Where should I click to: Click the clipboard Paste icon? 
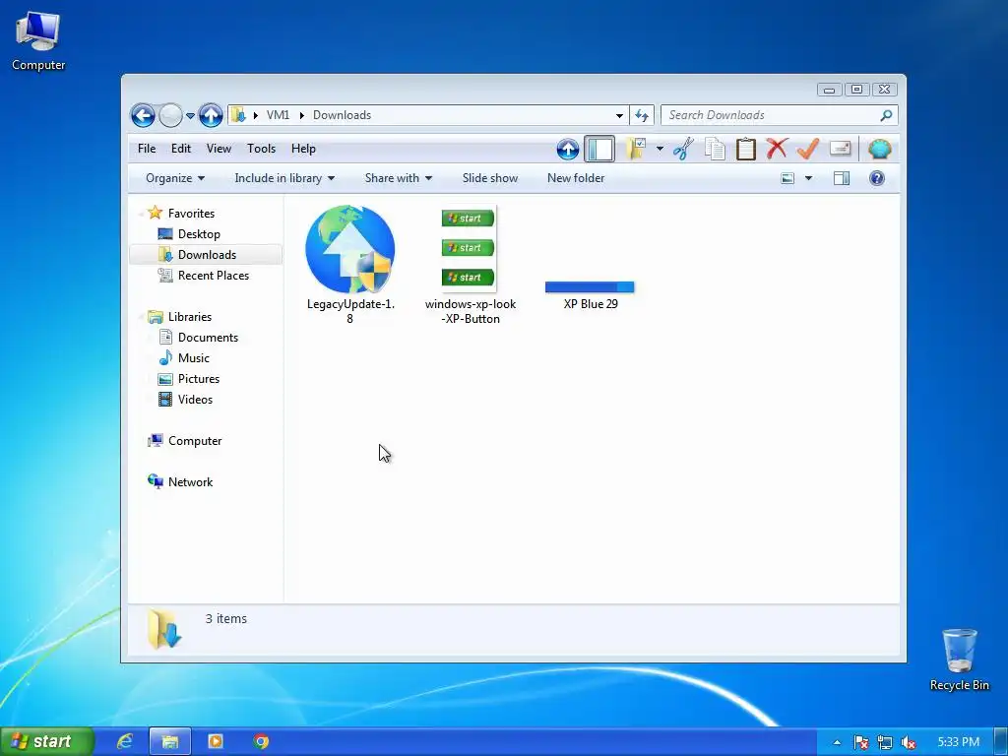tap(746, 150)
